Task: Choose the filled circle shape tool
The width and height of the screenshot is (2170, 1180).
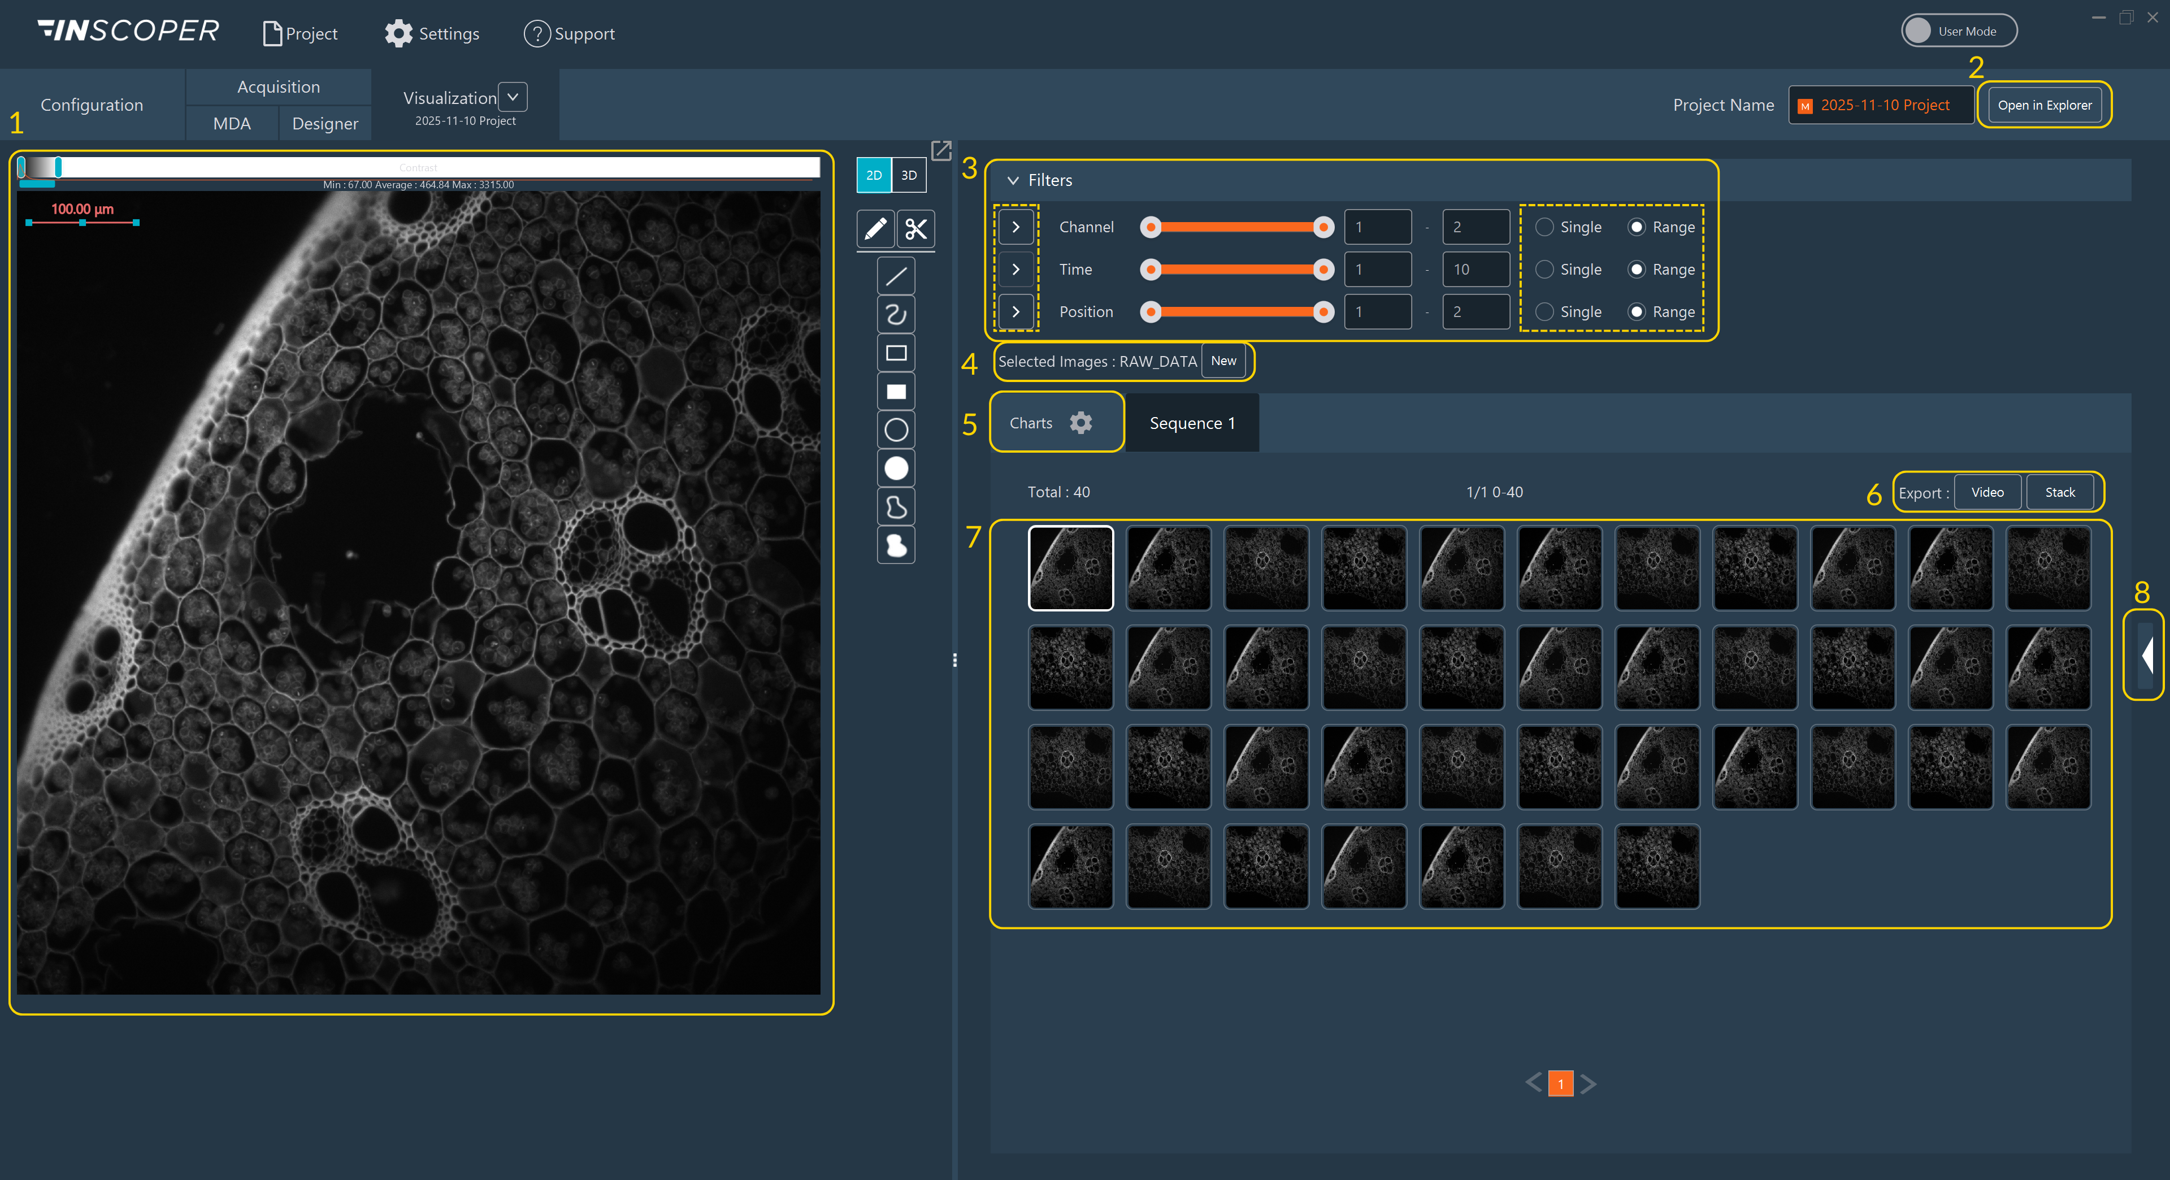Action: [896, 468]
